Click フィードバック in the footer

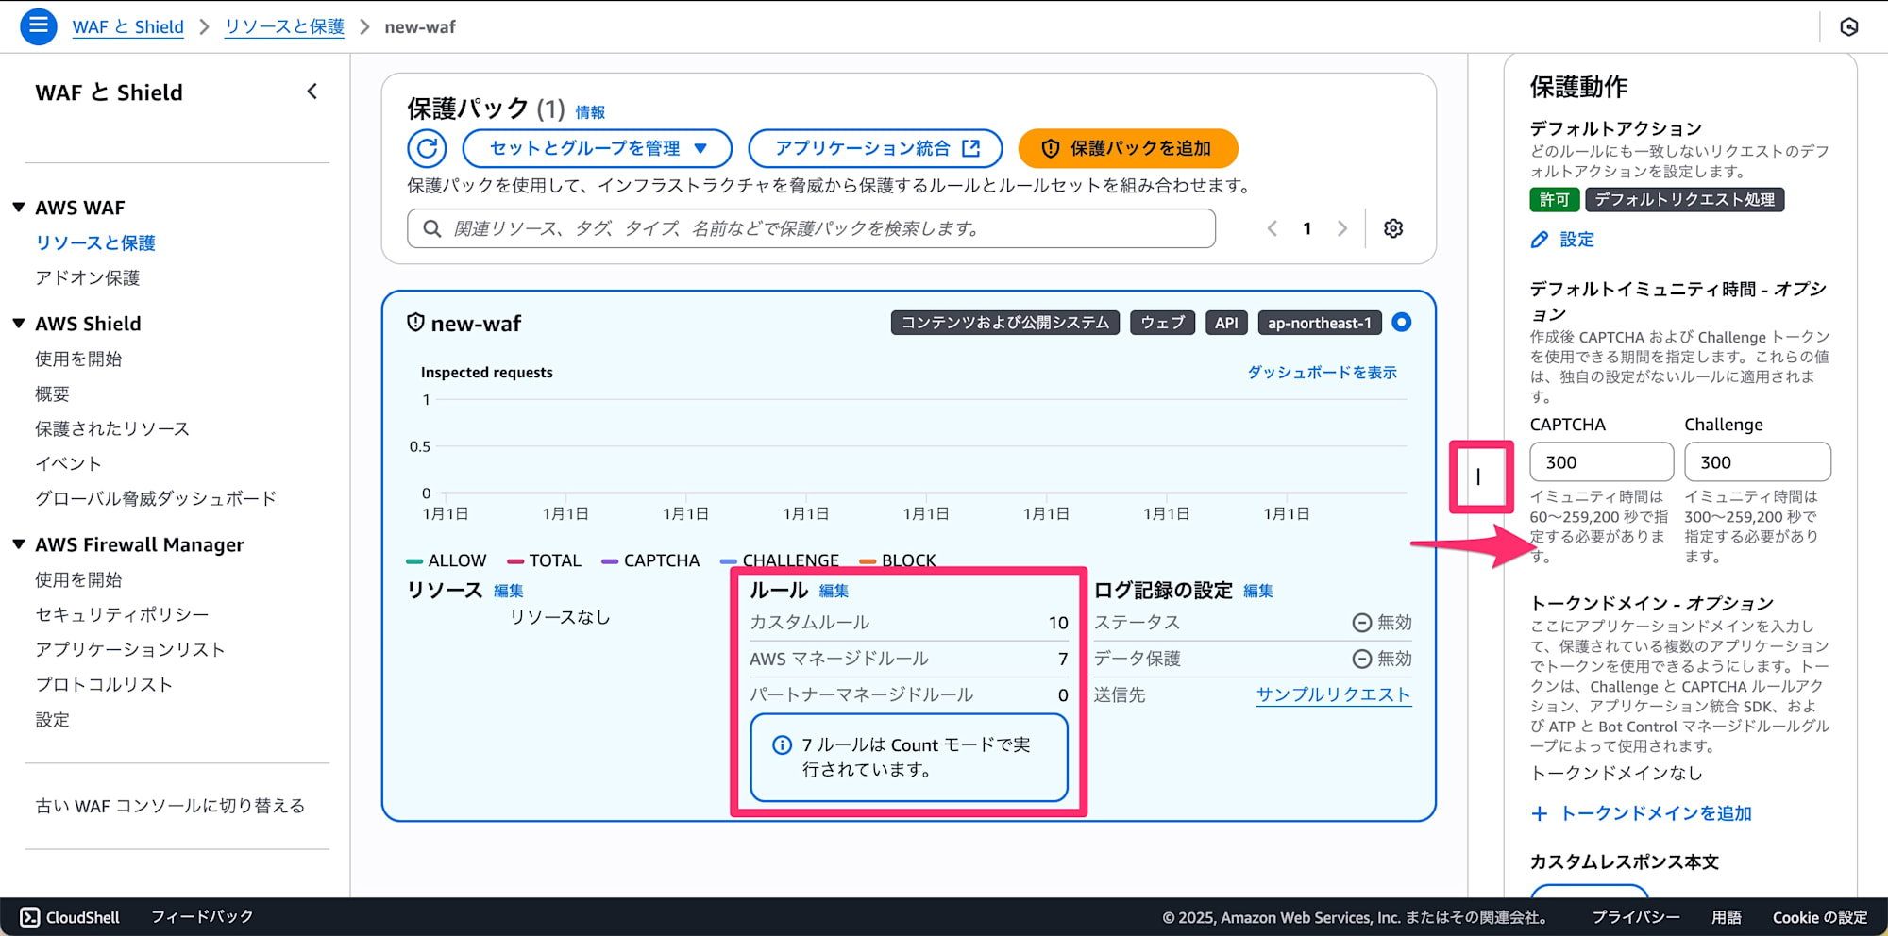pos(202,917)
